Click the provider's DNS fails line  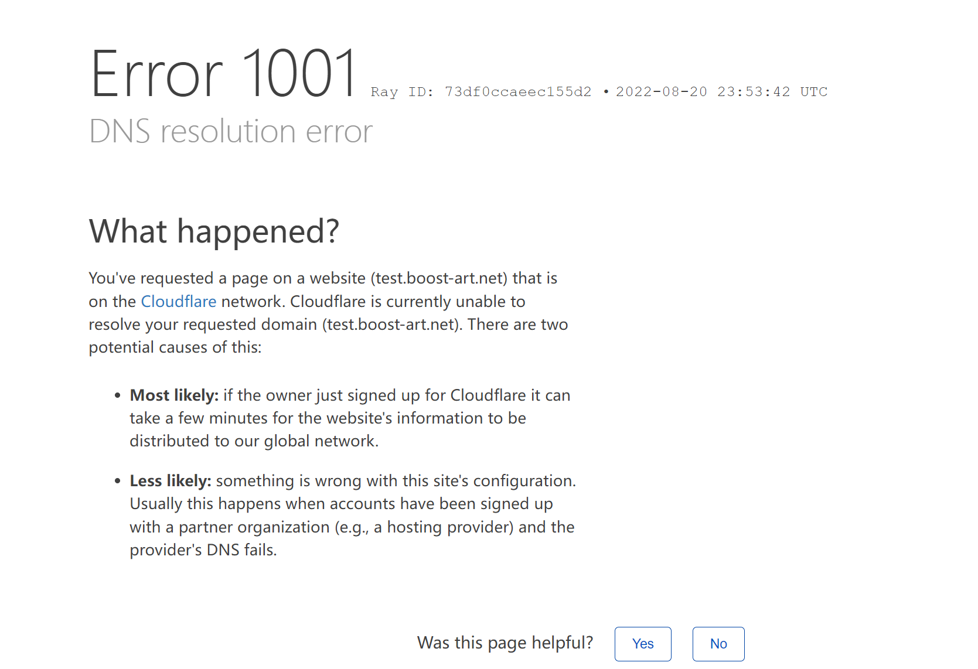click(203, 550)
